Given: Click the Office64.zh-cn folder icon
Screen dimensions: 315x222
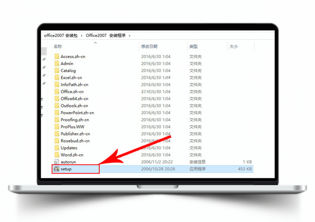Looking at the screenshot, I should (57, 99).
